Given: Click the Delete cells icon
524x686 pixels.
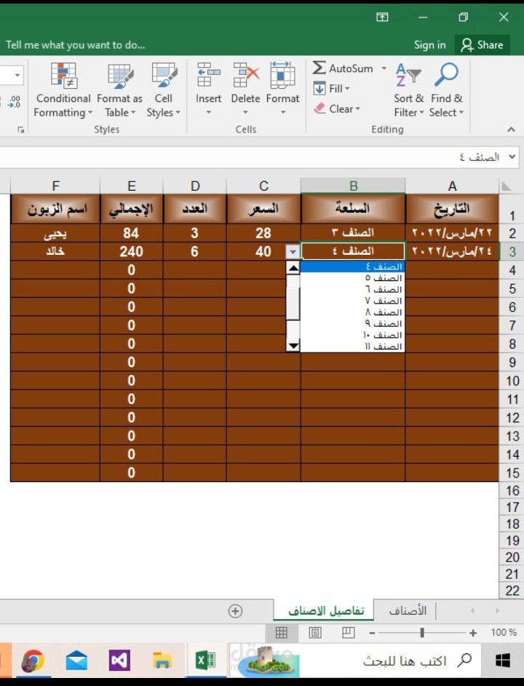Looking at the screenshot, I should point(246,75).
